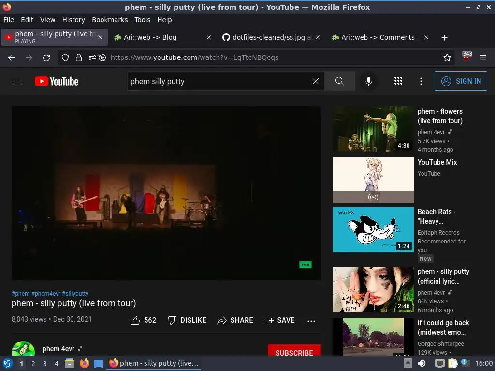Start voice search with the microphone
This screenshot has height=371, width=495.
tap(368, 81)
